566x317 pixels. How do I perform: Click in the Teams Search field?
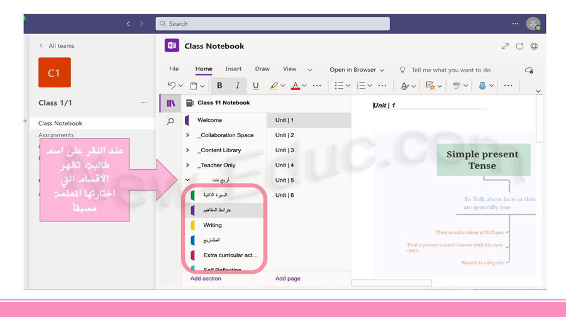(272, 23)
